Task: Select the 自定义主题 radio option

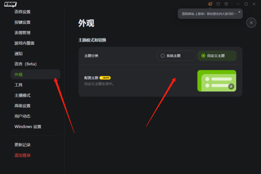Action: coord(217,56)
